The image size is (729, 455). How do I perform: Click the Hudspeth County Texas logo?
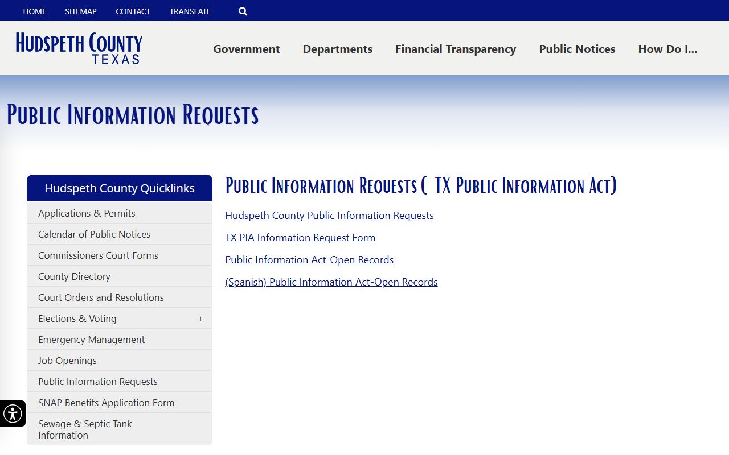click(79, 48)
